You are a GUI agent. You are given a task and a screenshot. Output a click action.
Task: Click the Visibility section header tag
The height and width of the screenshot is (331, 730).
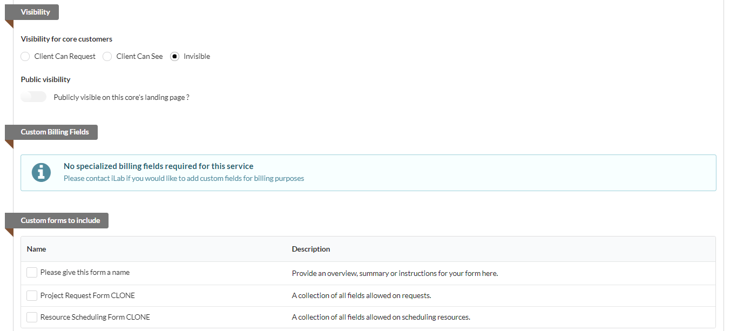(35, 12)
